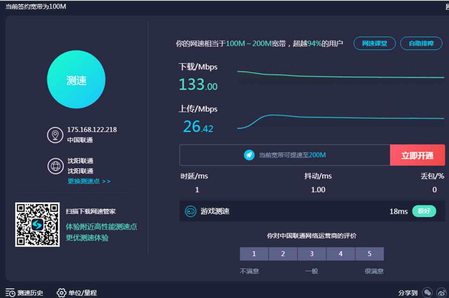Click the download speed line chart
Image resolution: width=449 pixels, height=298 pixels.
tap(341, 75)
